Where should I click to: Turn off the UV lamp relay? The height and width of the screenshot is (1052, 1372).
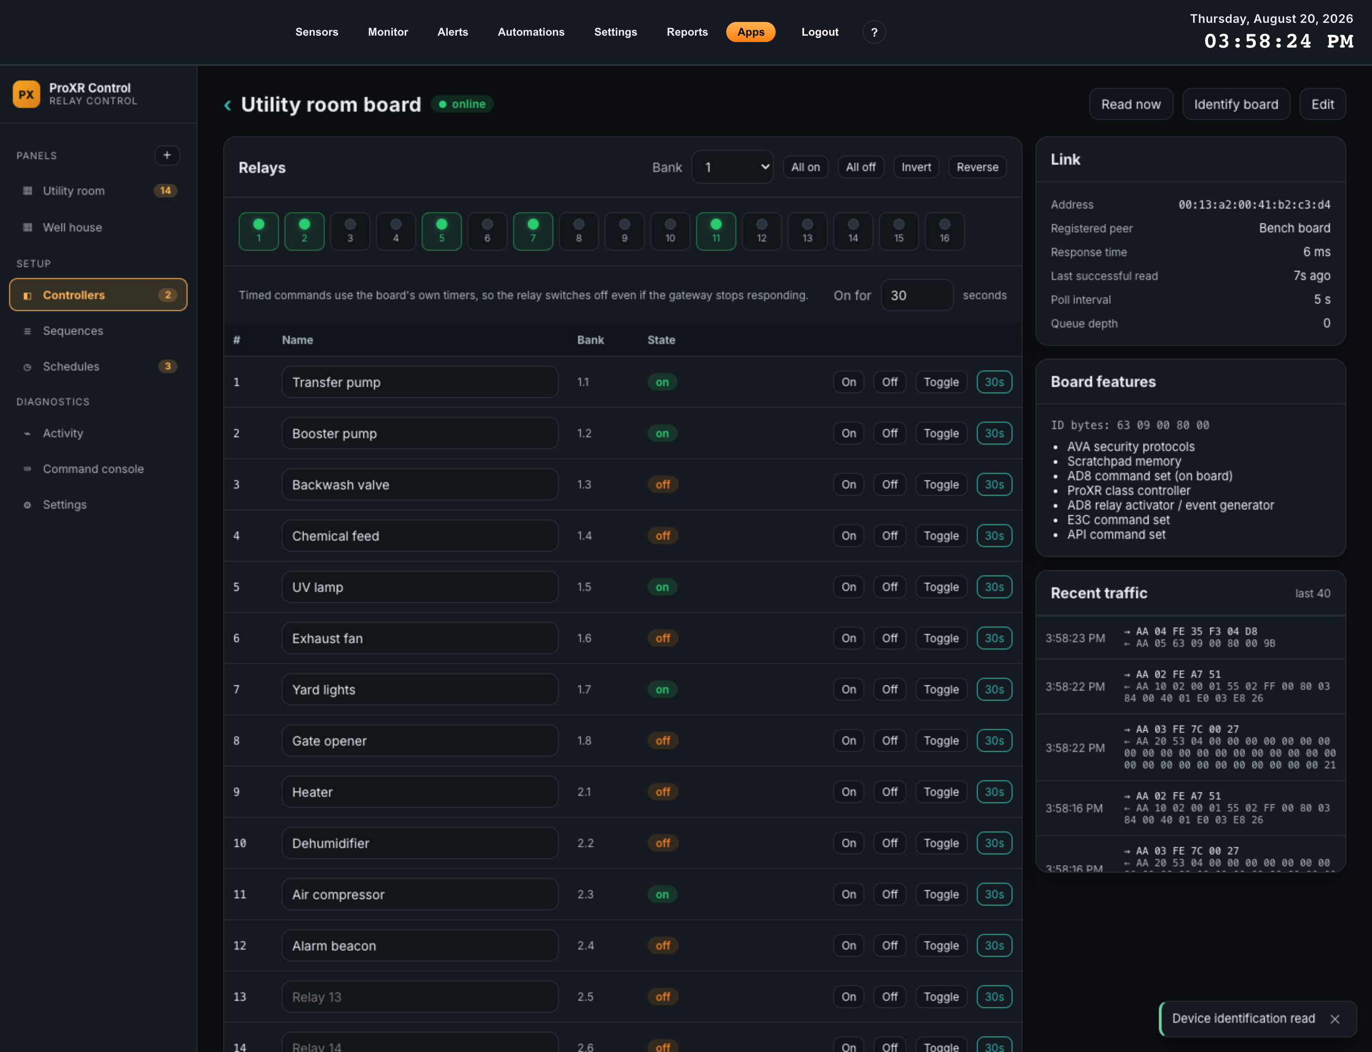pos(890,587)
